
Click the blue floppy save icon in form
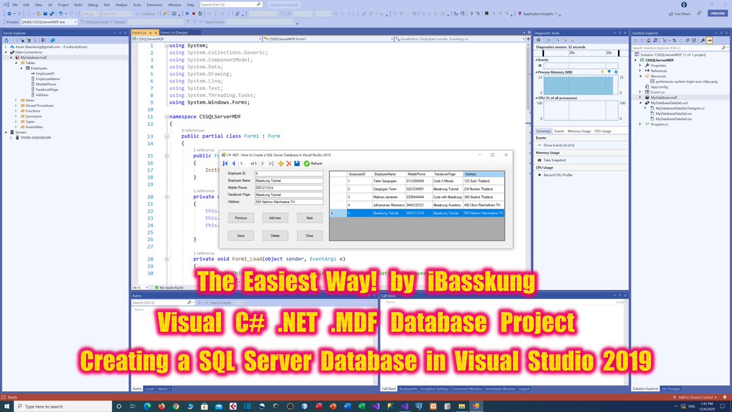[297, 164]
